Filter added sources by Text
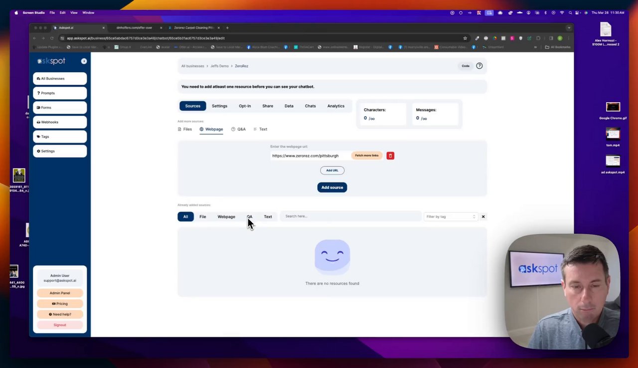Image resolution: width=638 pixels, height=368 pixels. pyautogui.click(x=268, y=216)
